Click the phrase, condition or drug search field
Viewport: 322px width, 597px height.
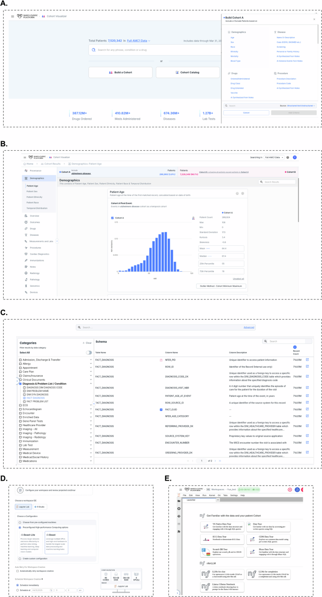155,49
